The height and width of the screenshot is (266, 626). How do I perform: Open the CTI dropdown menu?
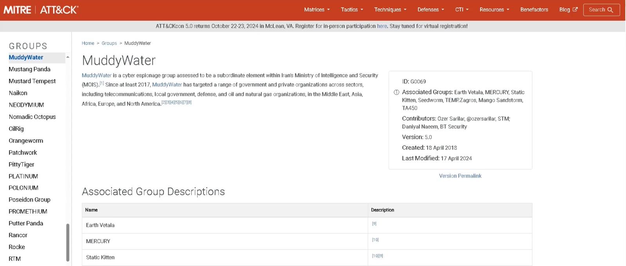click(462, 9)
